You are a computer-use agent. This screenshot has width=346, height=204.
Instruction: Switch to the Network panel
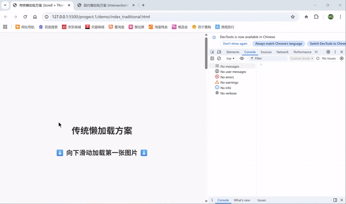[x=282, y=52]
